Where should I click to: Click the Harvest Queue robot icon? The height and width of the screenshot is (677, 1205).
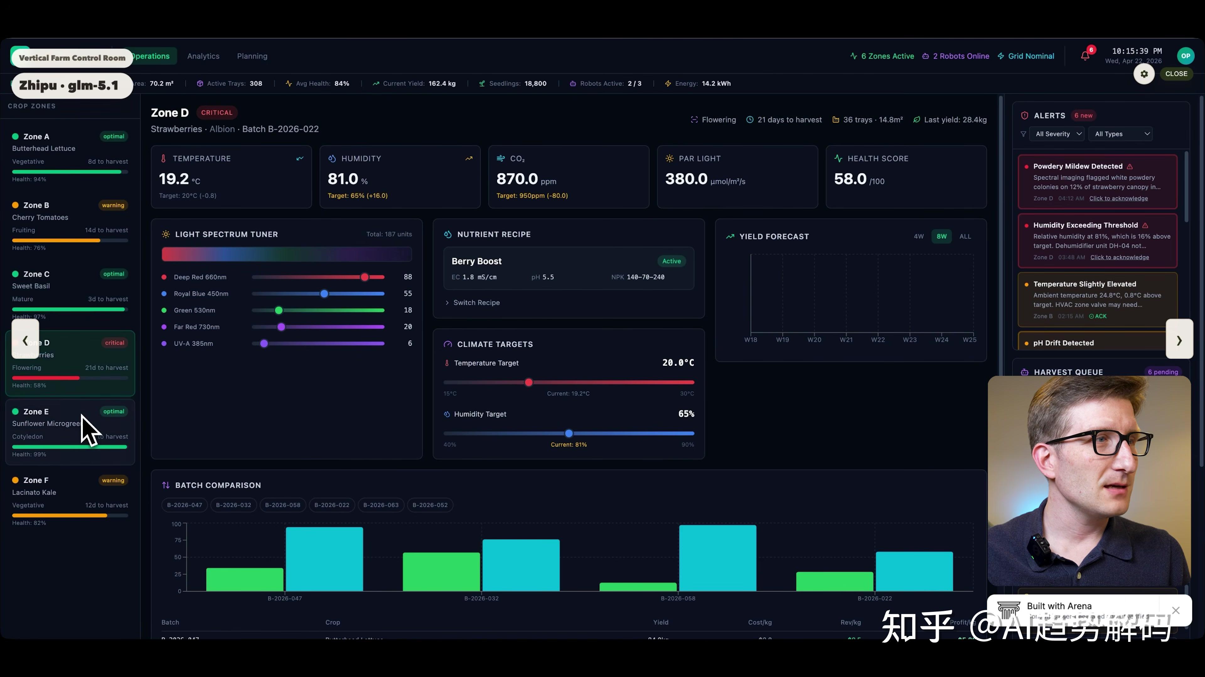(x=1025, y=372)
